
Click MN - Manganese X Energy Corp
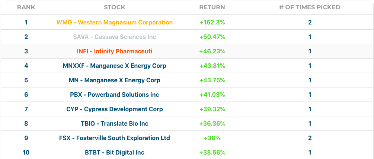[115, 80]
